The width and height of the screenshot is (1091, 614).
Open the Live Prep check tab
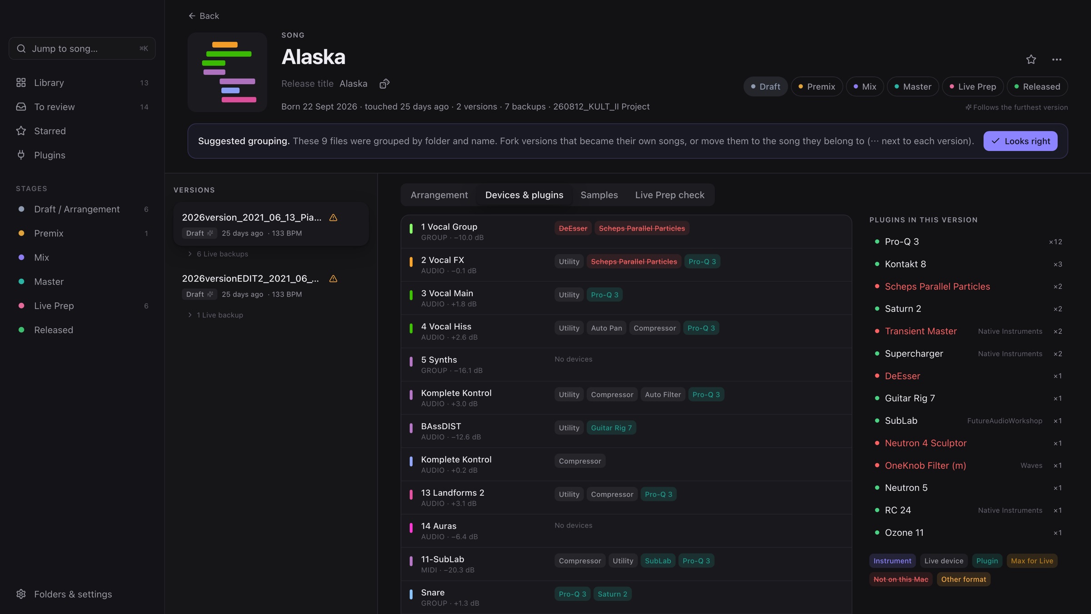670,195
